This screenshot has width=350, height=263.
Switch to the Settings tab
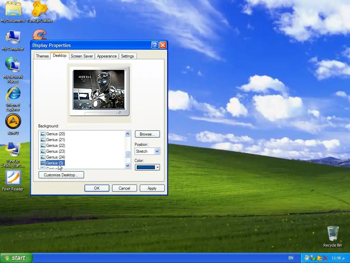(127, 56)
